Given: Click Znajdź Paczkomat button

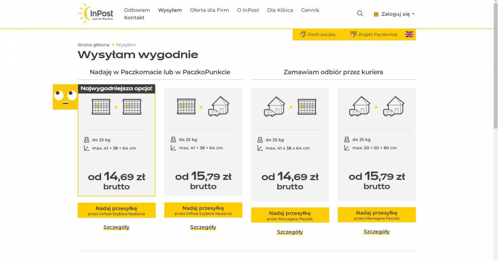Looking at the screenshot, I should point(374,34).
